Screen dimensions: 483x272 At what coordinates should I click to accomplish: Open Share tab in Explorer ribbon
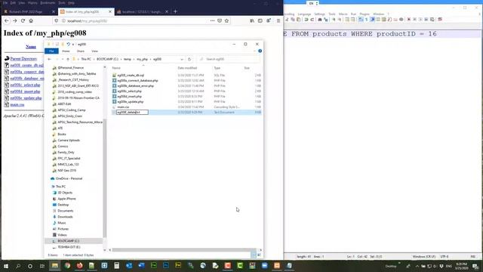pyautogui.click(x=81, y=51)
